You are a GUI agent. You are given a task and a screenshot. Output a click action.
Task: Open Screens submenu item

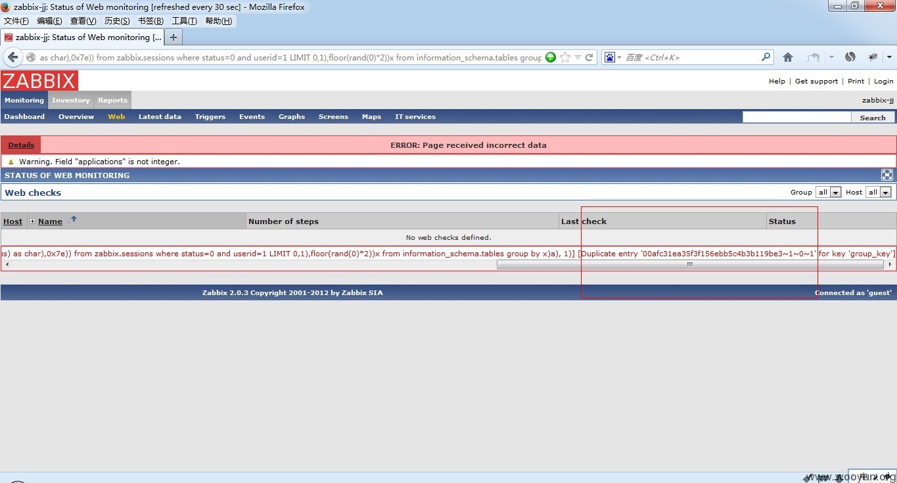coord(333,117)
